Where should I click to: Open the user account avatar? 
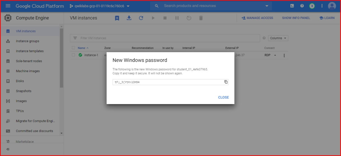(332, 6)
